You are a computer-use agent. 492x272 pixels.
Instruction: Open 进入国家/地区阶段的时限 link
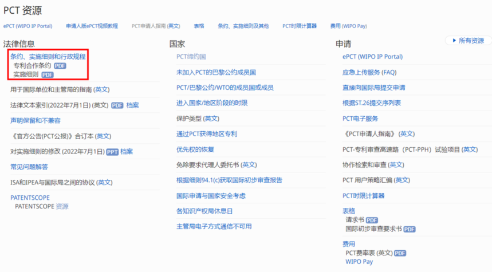point(212,103)
